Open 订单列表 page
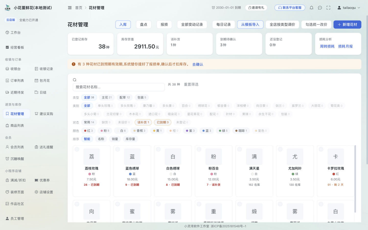The height and width of the screenshot is (230, 368). (x=15, y=80)
